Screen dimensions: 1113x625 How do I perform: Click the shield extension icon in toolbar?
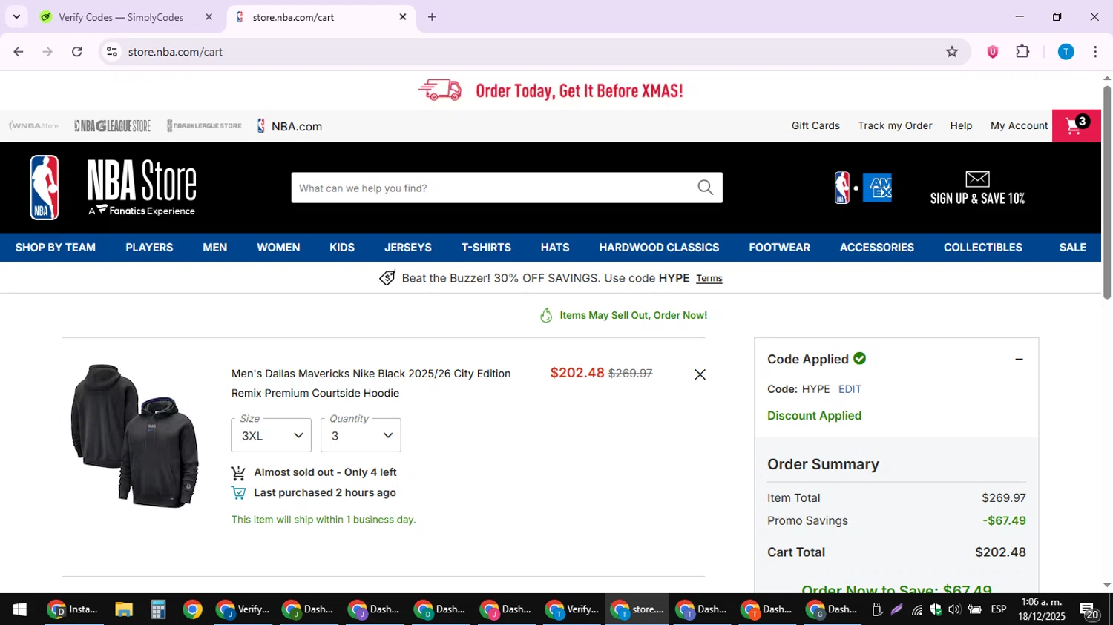[x=993, y=52]
